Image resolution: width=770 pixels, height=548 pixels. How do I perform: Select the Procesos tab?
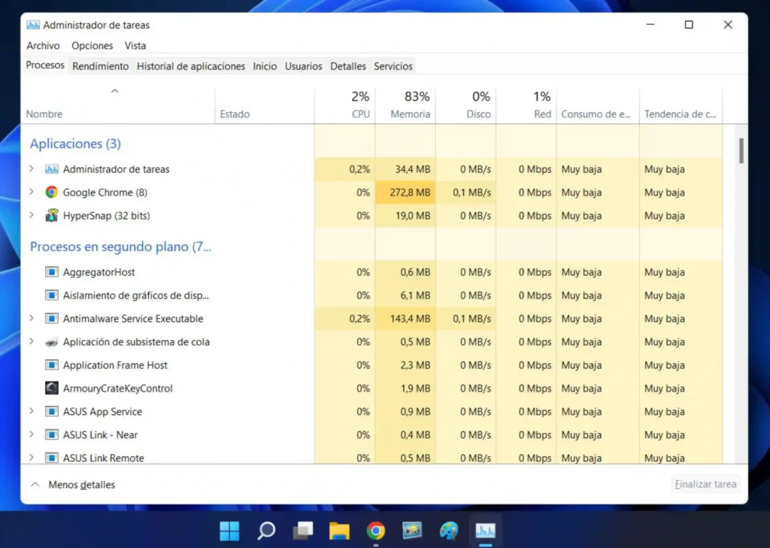45,65
